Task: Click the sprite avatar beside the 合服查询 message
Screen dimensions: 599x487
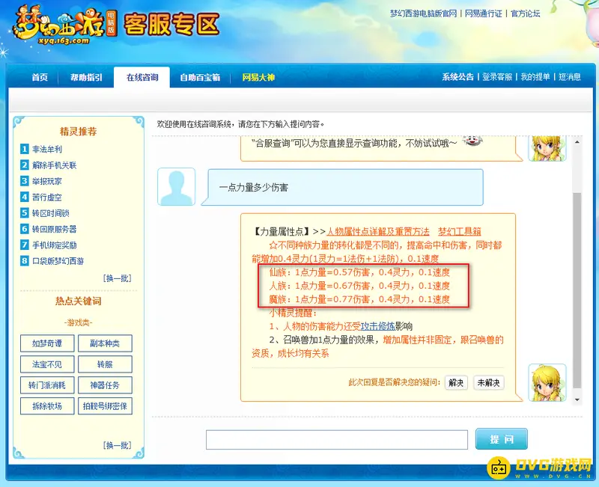Action: click(547, 148)
